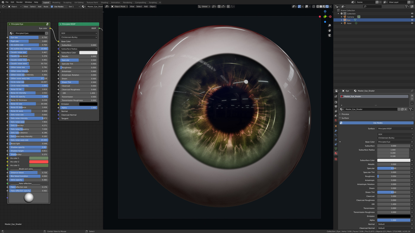Image resolution: width=415 pixels, height=233 pixels.
Task: Open the File menu
Action: tap(7, 2)
